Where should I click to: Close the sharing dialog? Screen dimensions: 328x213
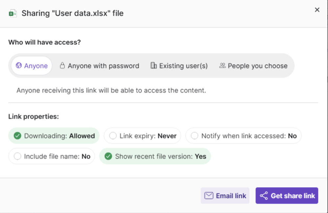[x=317, y=10]
